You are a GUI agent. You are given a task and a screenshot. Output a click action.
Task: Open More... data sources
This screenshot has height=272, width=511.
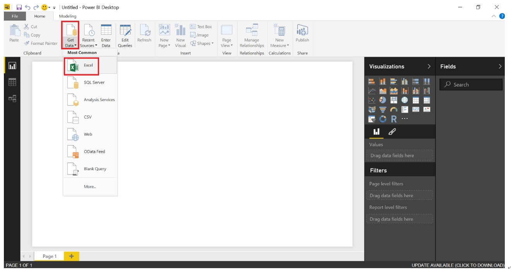90,186
